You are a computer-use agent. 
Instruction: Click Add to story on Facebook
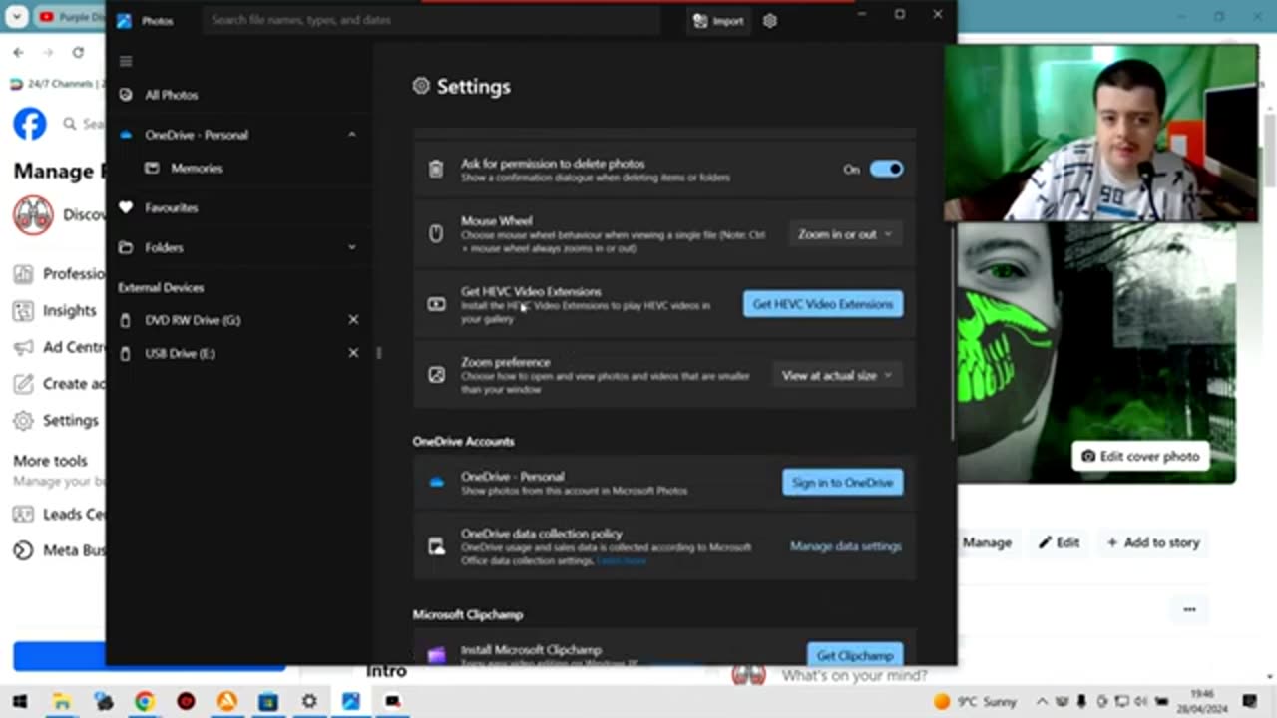click(x=1152, y=542)
